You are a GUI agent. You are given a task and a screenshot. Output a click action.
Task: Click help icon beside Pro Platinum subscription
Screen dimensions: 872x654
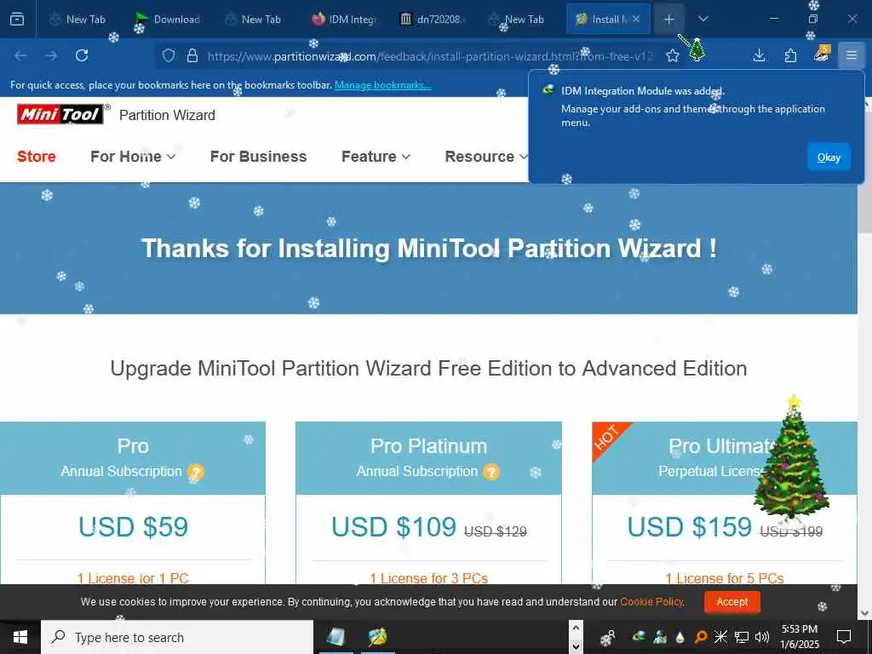tap(490, 472)
